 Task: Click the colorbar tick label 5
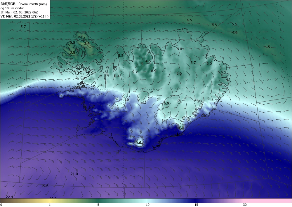click(x=98, y=205)
